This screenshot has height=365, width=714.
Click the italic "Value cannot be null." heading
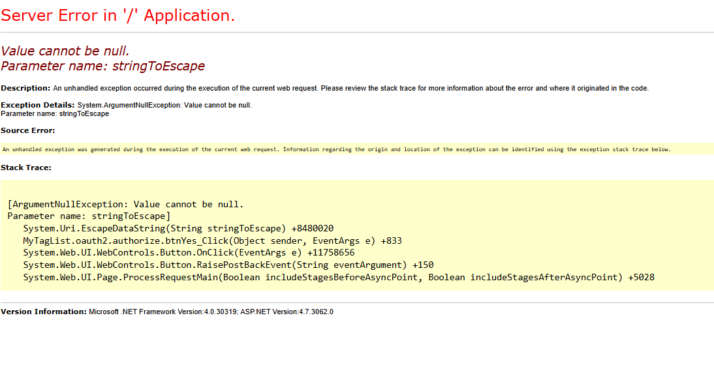65,51
